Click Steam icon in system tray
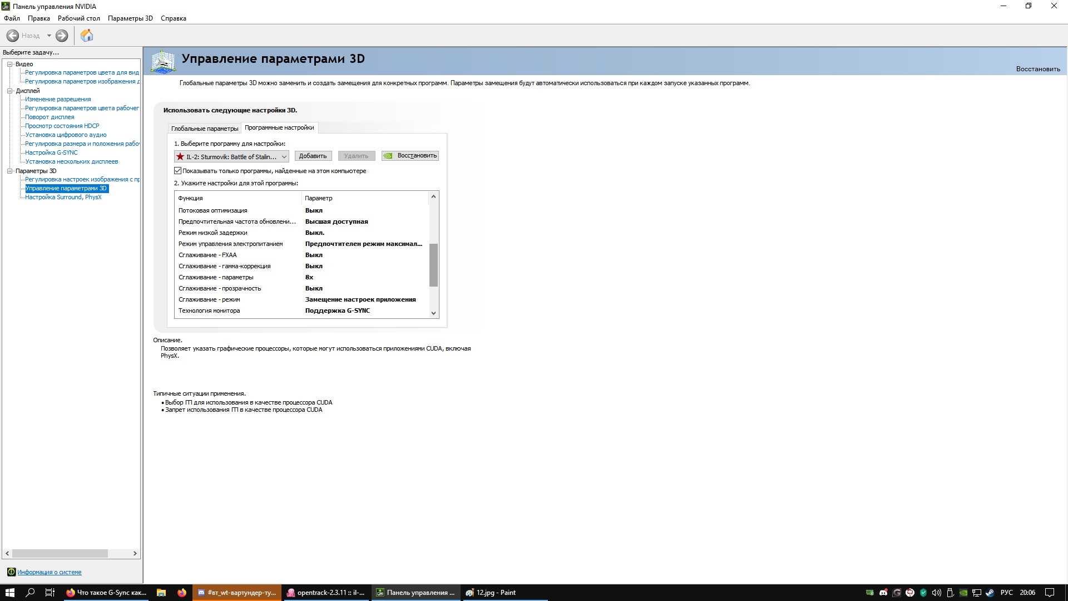 [x=990, y=593]
